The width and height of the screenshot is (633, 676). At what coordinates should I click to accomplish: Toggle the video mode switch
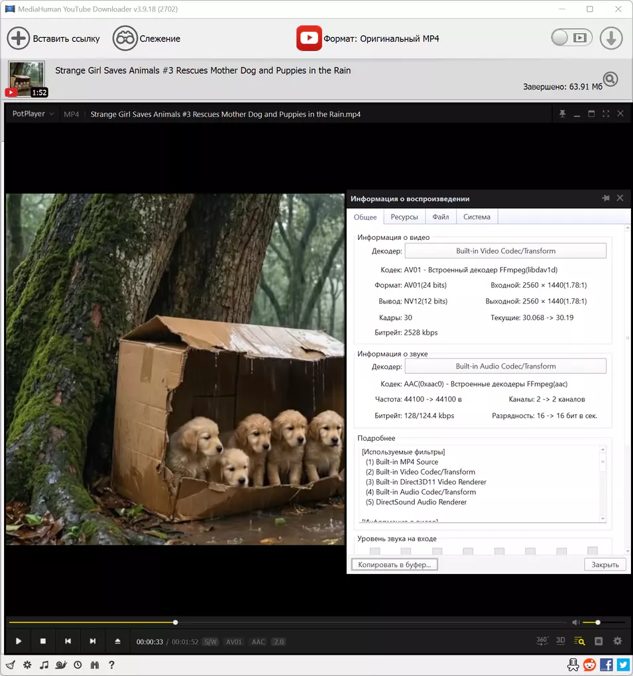(x=571, y=38)
